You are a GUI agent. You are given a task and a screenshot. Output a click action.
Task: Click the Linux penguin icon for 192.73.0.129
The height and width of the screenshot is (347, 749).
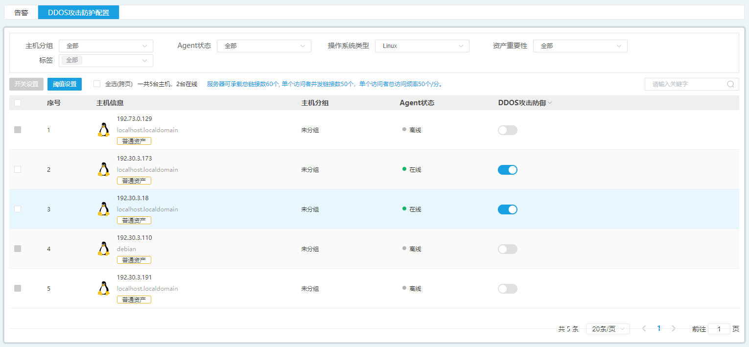pos(103,130)
